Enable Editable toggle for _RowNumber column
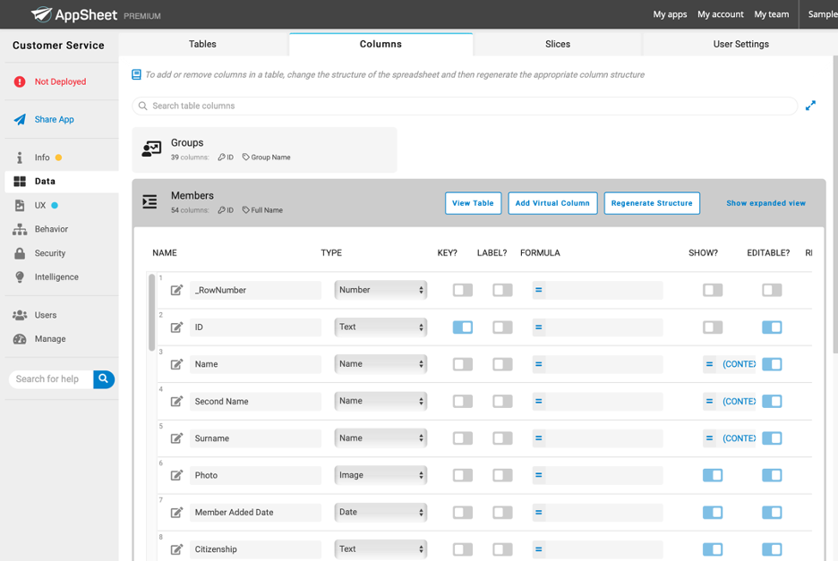Screen dimensions: 838x561 [x=772, y=290]
